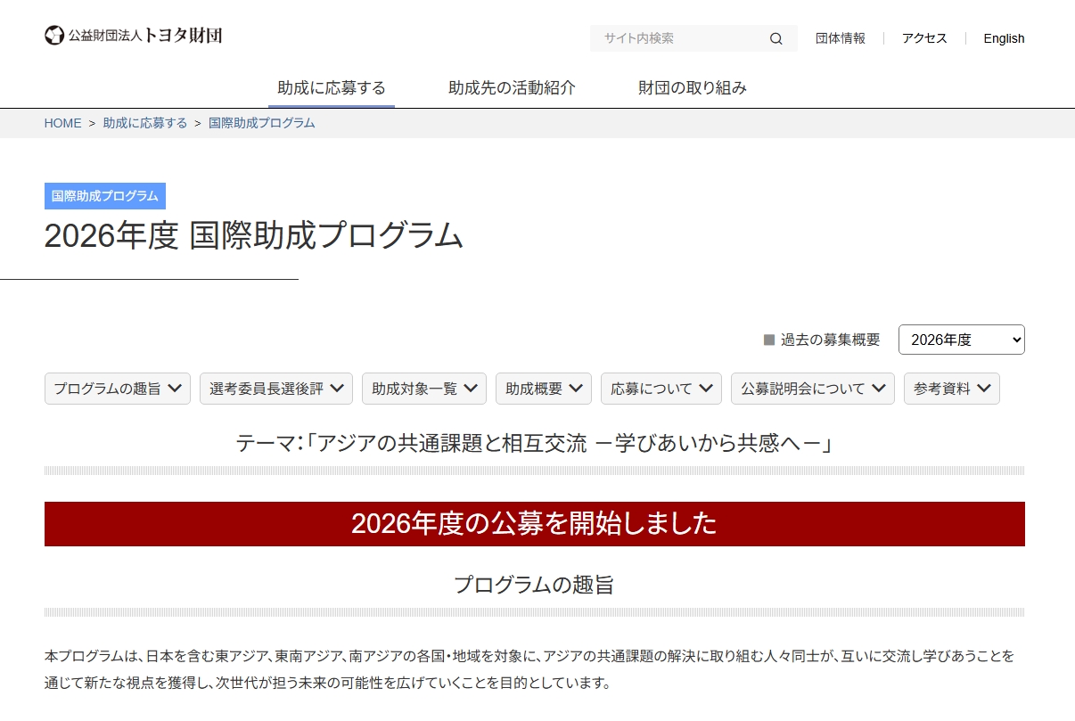This screenshot has width=1075, height=721.
Task: Click the Toyota Foundation logo
Action: tap(134, 36)
